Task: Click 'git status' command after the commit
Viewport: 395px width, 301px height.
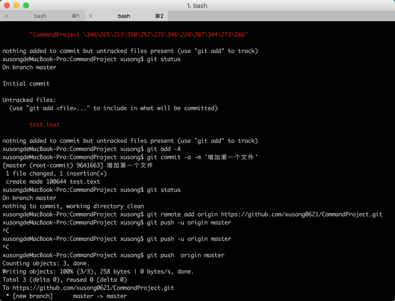Action: click(x=91, y=190)
